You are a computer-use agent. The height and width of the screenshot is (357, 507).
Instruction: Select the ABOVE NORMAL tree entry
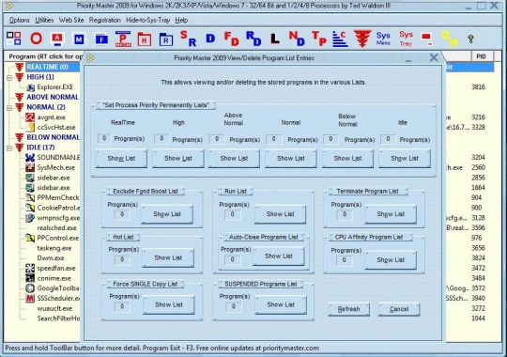click(x=53, y=98)
